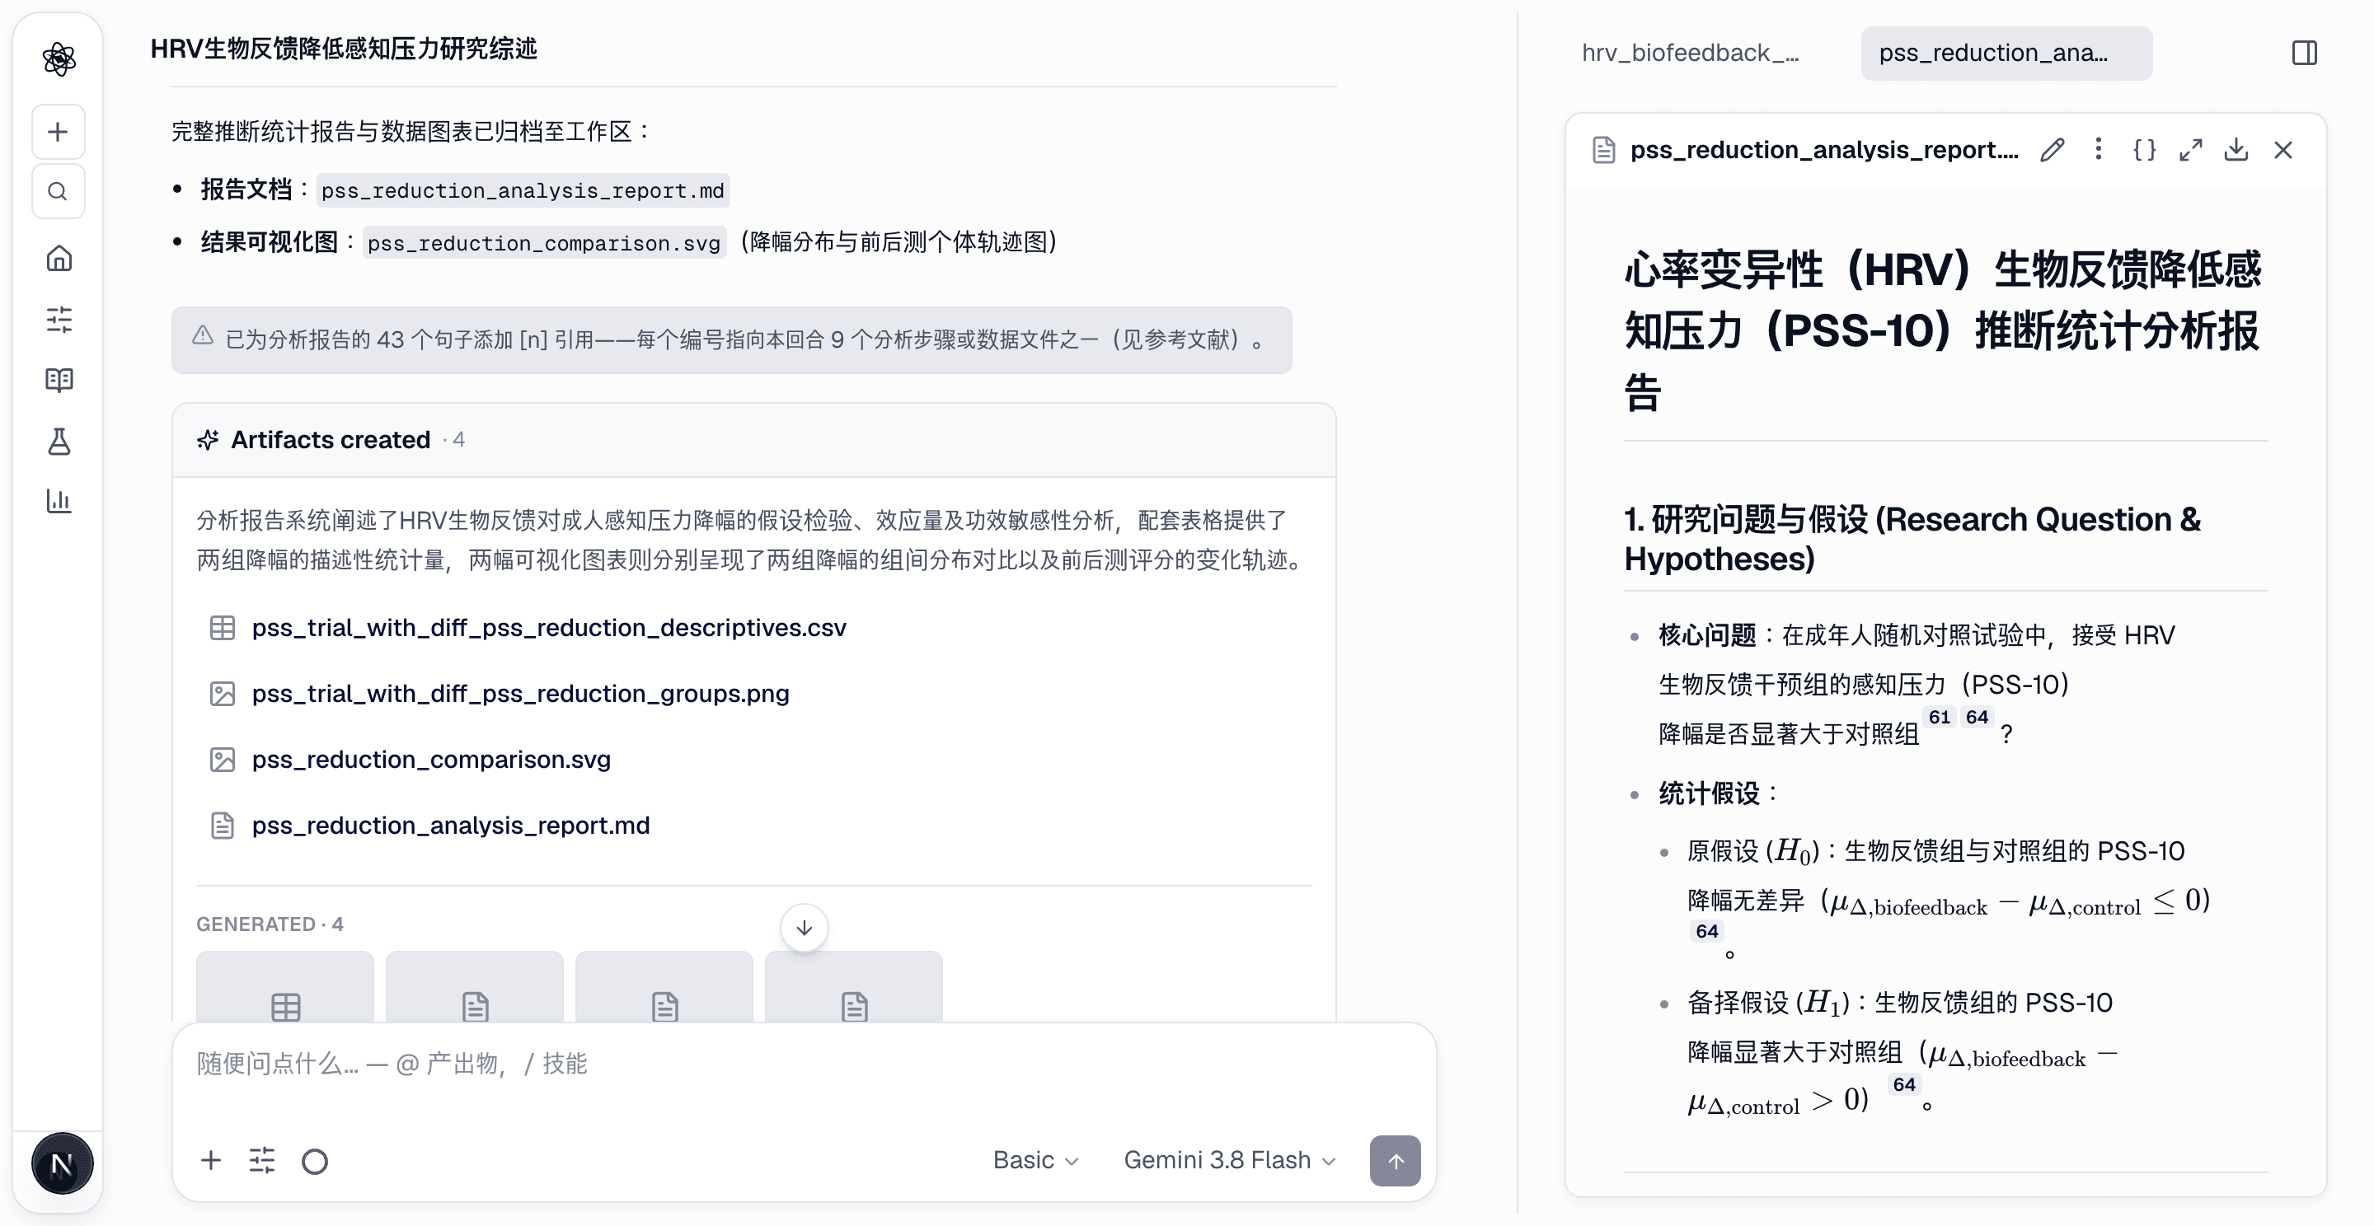This screenshot has height=1226, width=2374.
Task: Expand report panel to full screen
Action: (2191, 149)
